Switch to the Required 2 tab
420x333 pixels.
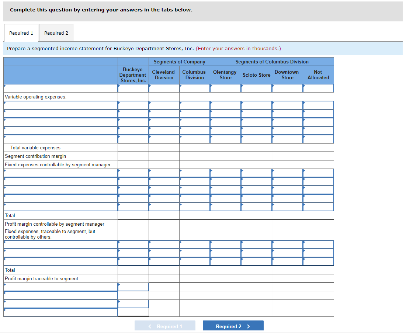(56, 33)
